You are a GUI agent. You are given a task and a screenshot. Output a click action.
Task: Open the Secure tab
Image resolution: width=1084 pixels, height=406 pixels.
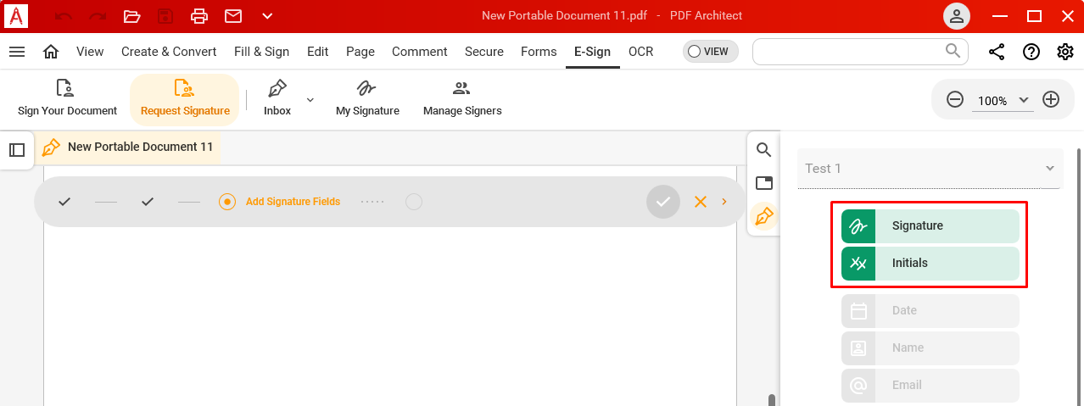(x=484, y=52)
